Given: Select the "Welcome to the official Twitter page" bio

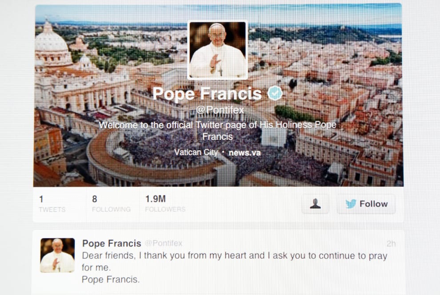Looking at the screenshot, I should 217,130.
